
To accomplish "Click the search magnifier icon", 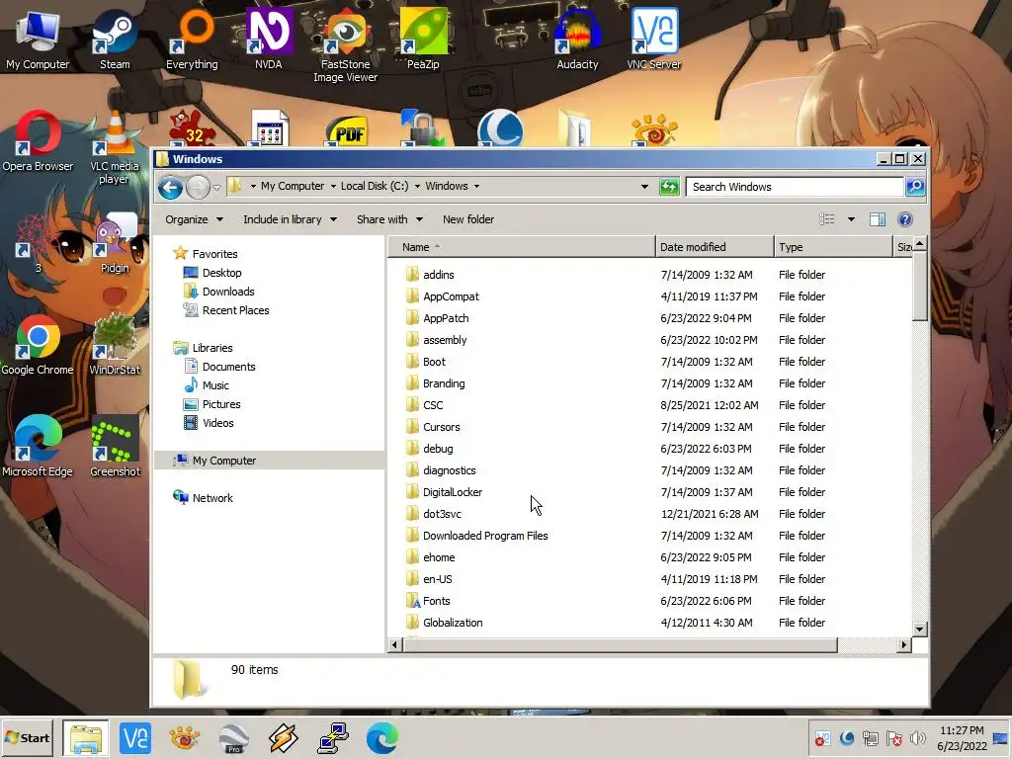I will point(915,187).
